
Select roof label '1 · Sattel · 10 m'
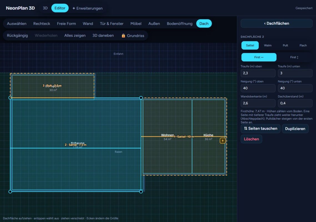tap(184, 137)
